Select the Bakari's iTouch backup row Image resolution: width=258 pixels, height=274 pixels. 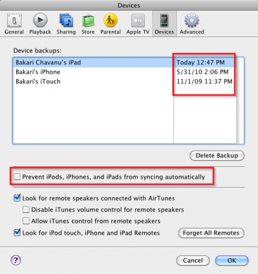point(125,82)
